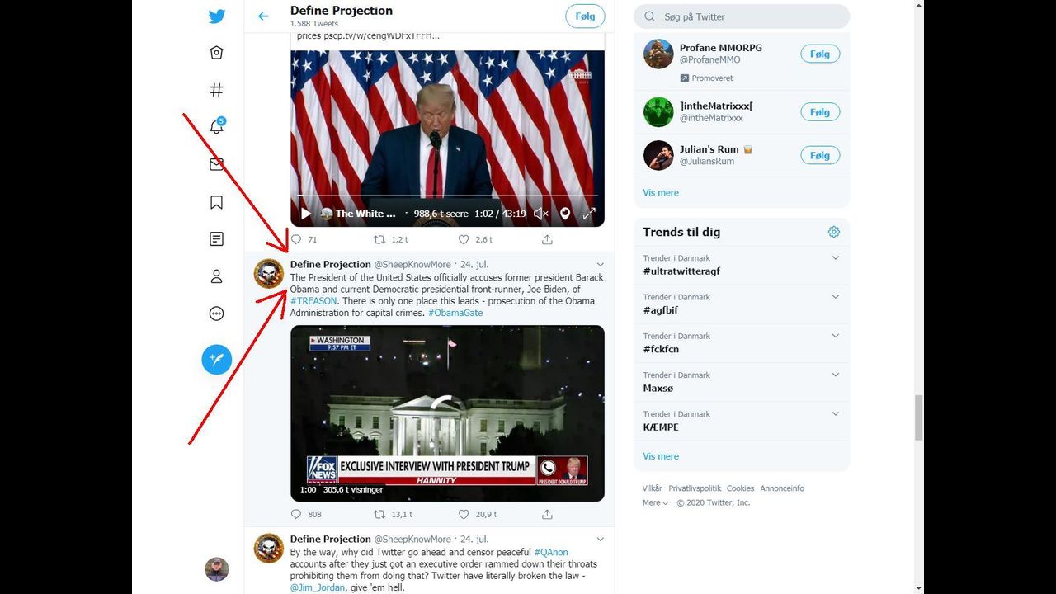The image size is (1056, 594).
Task: Open Messages envelope icon
Action: click(x=216, y=164)
